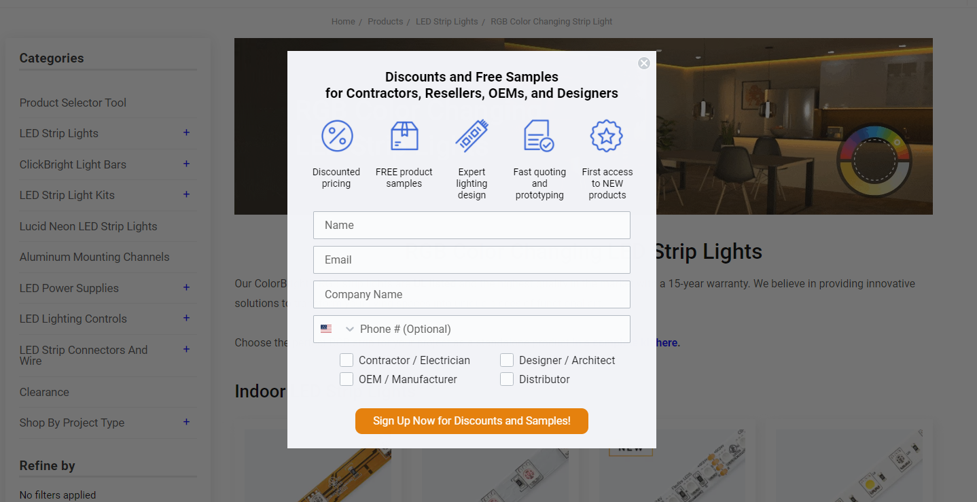Go to Clearance category

(44, 392)
